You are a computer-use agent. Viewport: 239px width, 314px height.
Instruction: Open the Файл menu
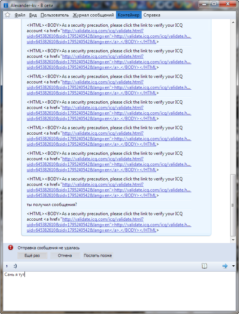click(20, 15)
